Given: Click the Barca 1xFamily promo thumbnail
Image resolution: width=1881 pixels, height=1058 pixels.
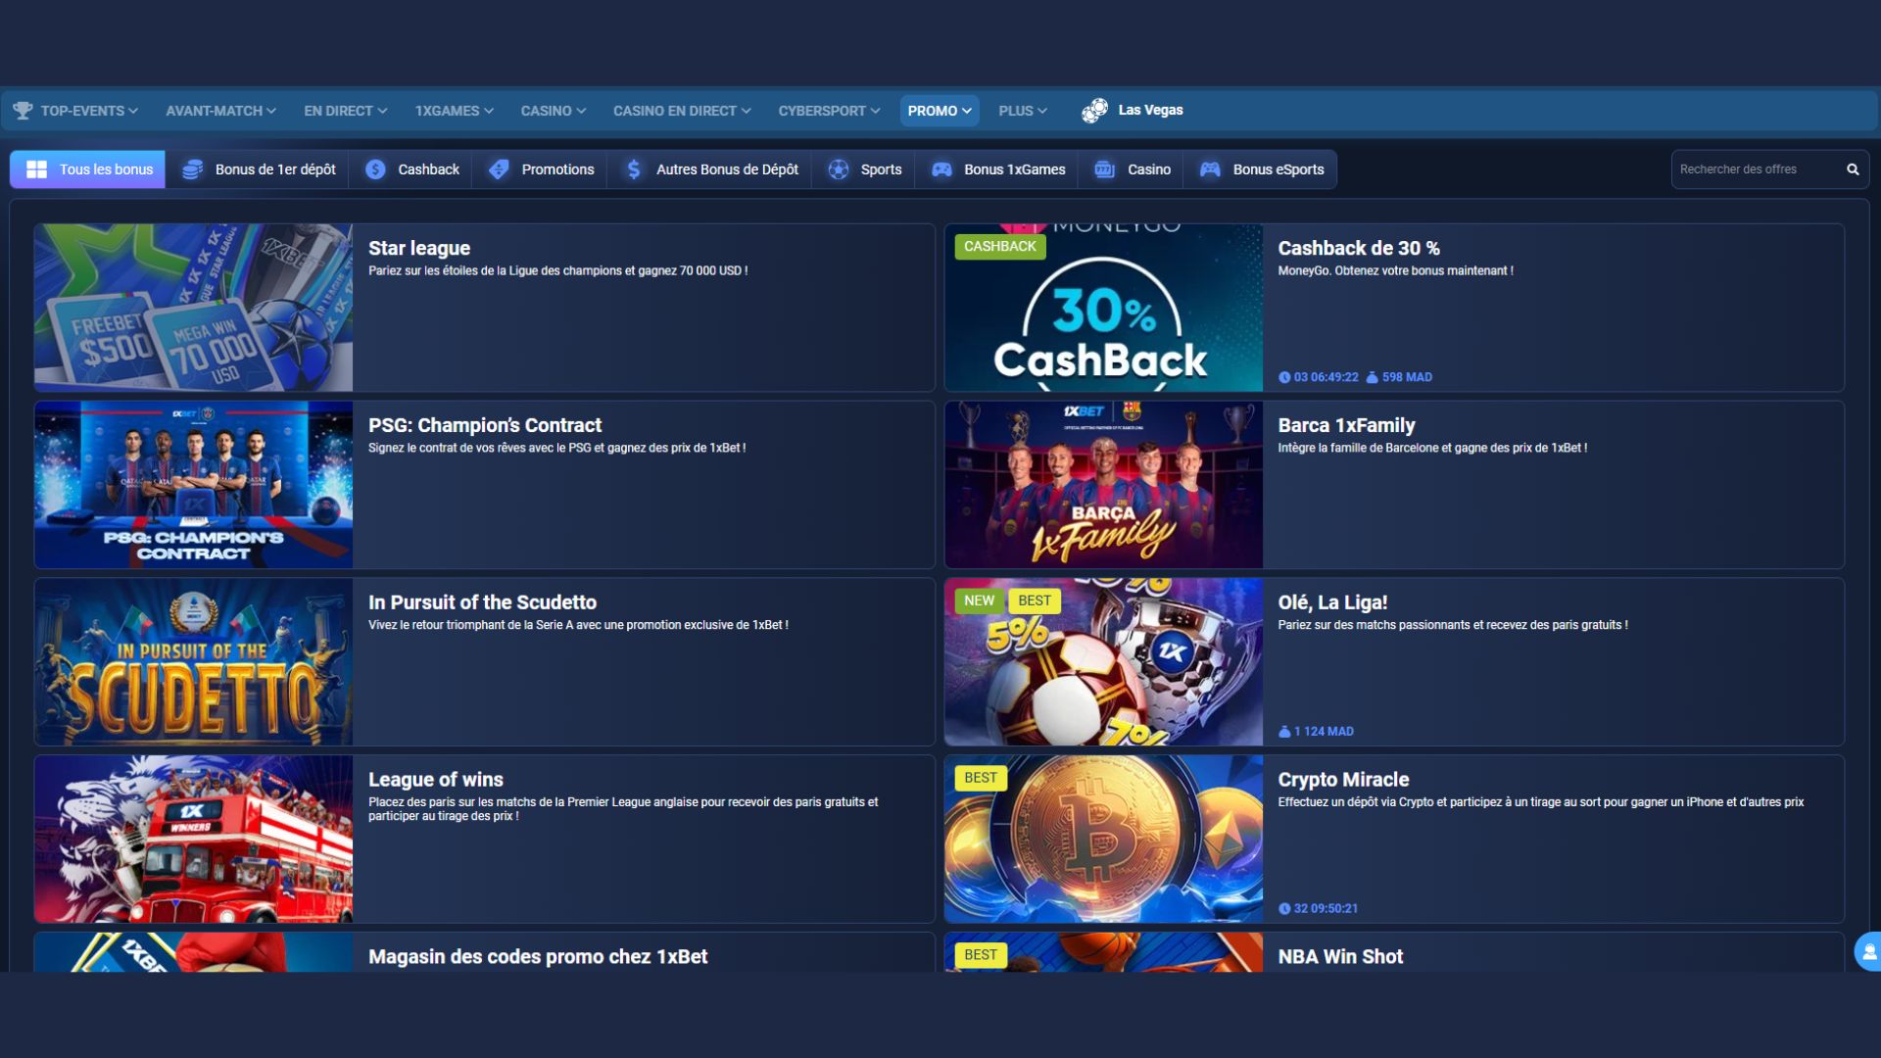Looking at the screenshot, I should (1103, 485).
